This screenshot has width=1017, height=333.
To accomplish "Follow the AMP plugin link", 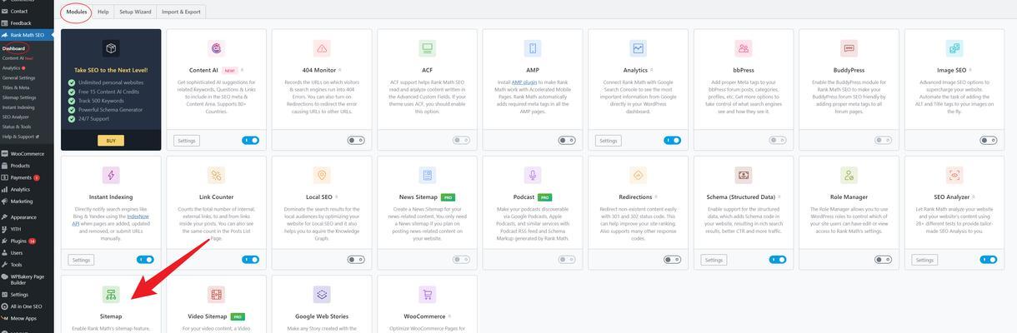I will [x=524, y=83].
